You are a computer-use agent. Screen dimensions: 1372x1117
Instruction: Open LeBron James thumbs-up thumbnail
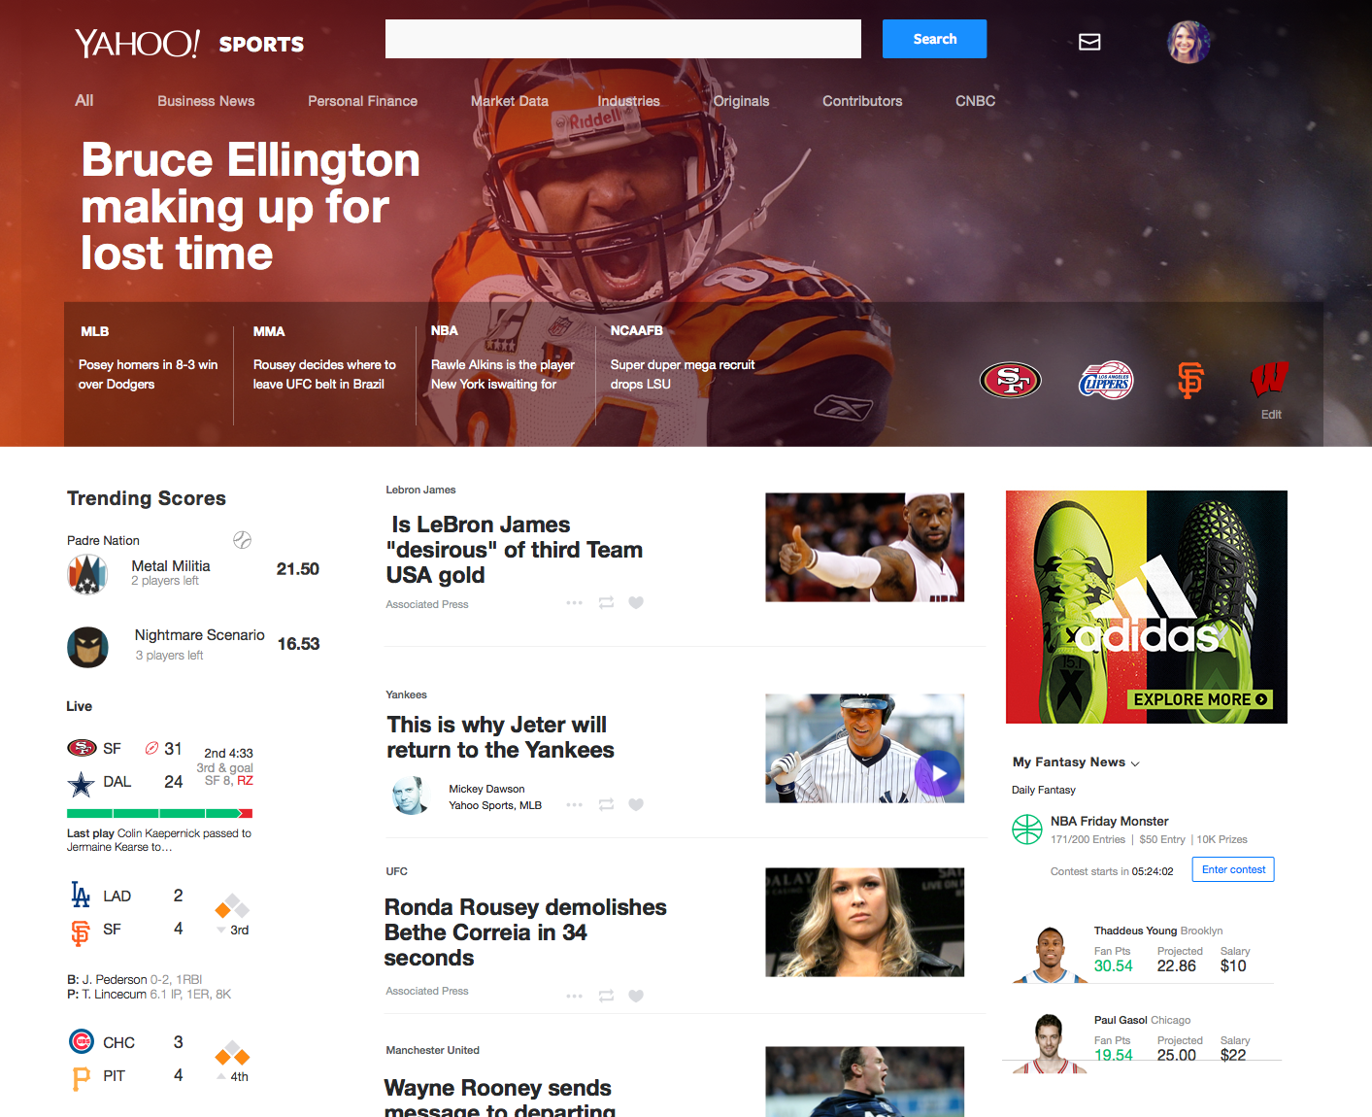(864, 547)
